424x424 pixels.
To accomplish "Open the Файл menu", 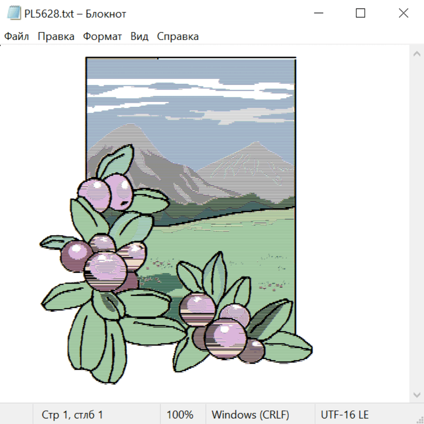I will click(17, 37).
